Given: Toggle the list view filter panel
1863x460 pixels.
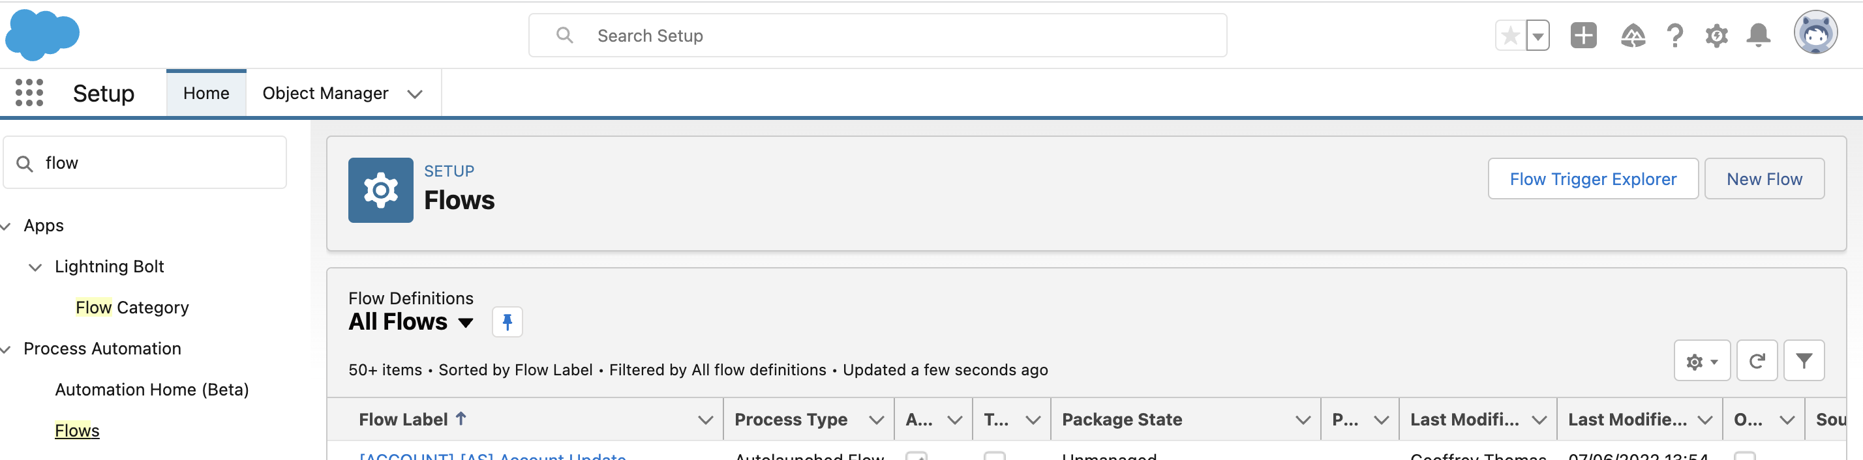Looking at the screenshot, I should tap(1804, 361).
